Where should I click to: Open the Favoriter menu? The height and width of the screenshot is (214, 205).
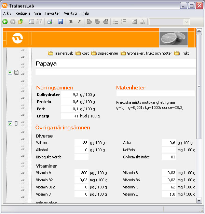pyautogui.click(x=52, y=13)
